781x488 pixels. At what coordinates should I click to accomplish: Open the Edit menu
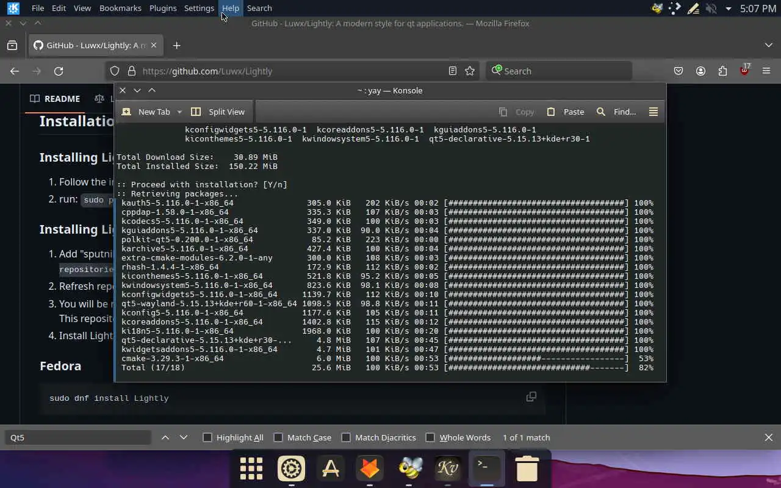[x=59, y=8]
